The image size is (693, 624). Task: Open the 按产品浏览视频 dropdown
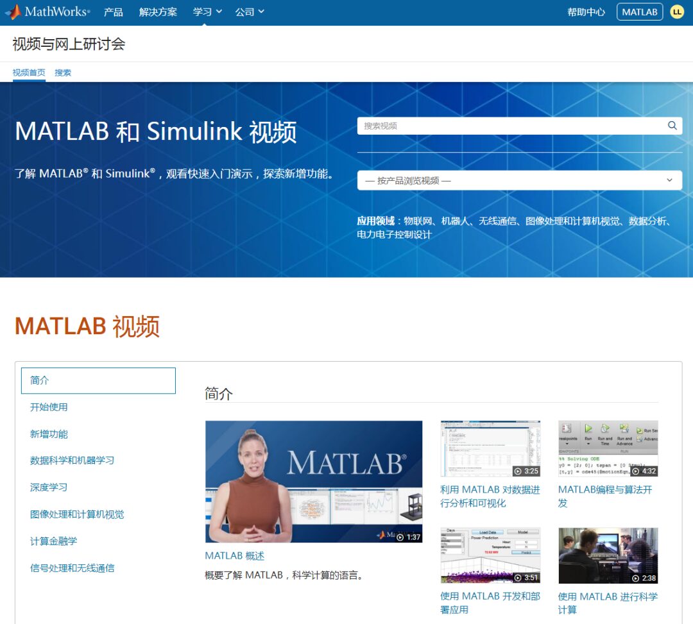(x=519, y=180)
